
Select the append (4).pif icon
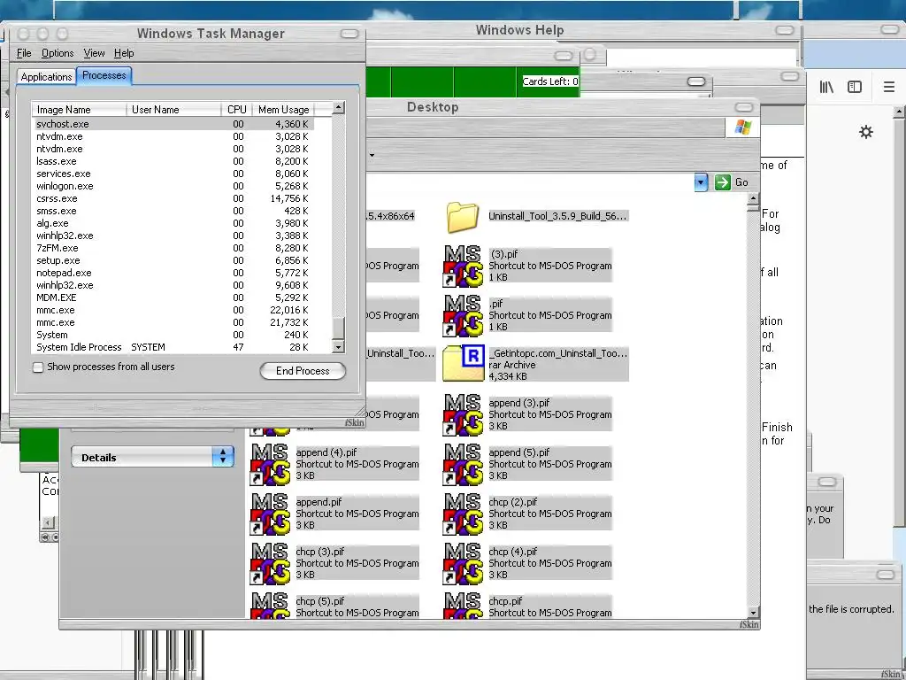tap(270, 464)
